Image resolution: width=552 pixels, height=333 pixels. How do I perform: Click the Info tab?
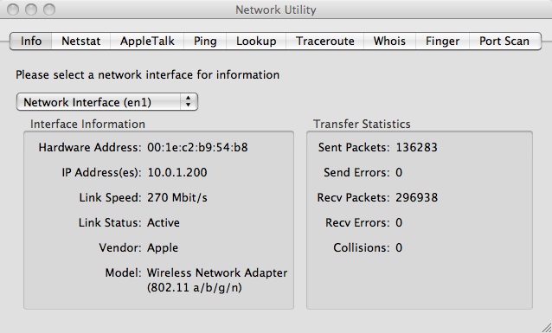click(x=31, y=42)
